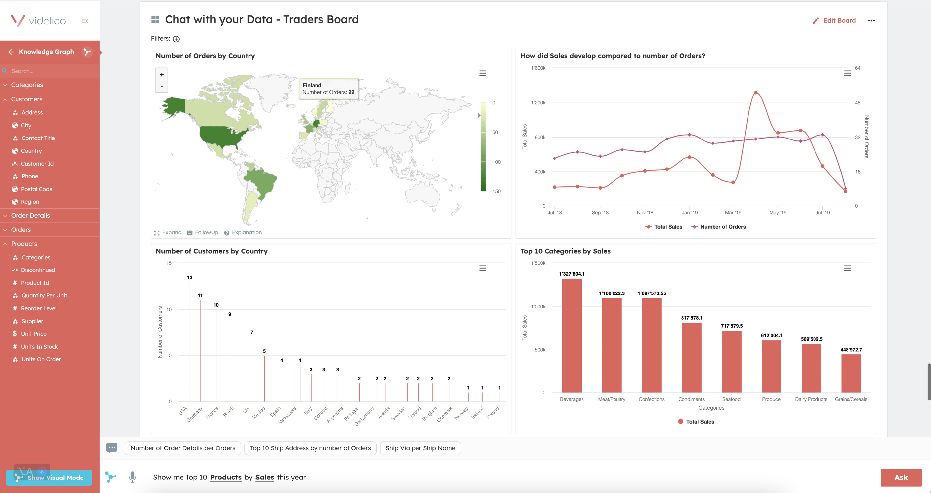Screen dimensions: 931x493
Task: Toggle Visual Mode button bottom-left
Action: 49,477
